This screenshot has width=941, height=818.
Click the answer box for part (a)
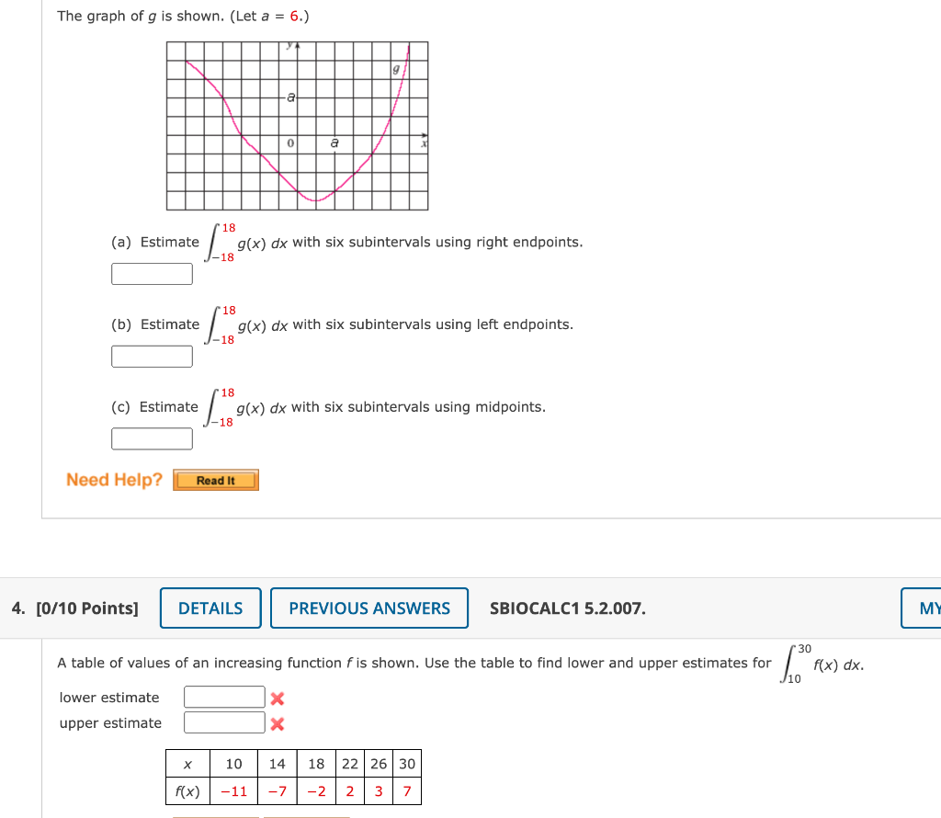(x=152, y=273)
